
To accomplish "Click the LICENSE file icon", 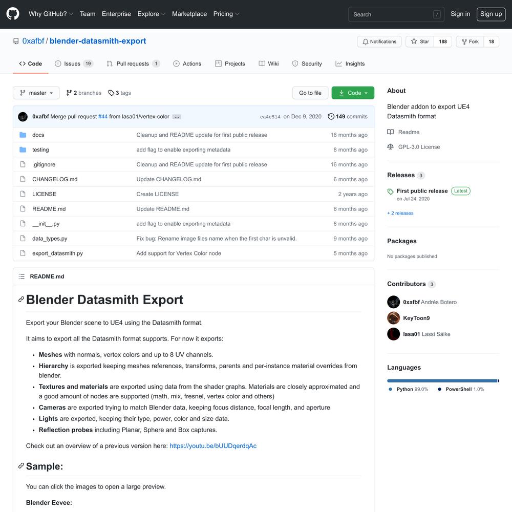I will click(23, 194).
